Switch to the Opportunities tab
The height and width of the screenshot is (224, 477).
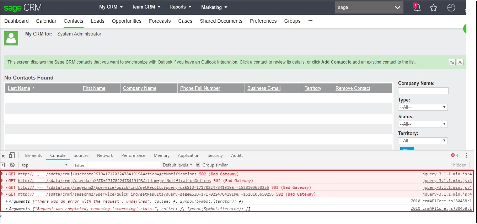coord(127,21)
